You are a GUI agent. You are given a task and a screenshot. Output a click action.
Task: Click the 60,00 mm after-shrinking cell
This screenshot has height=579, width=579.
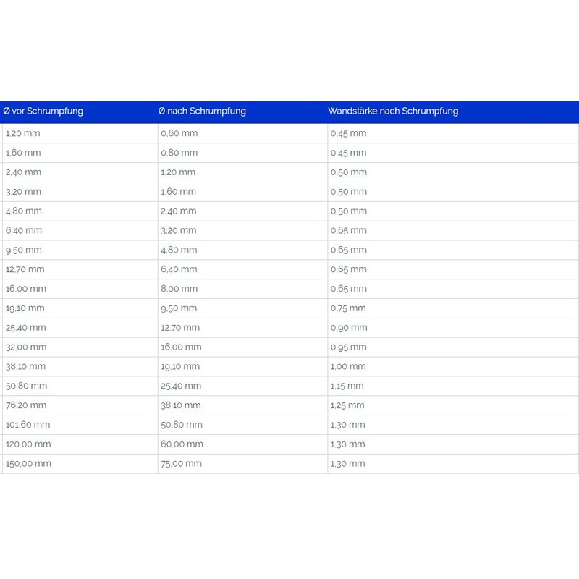(182, 444)
